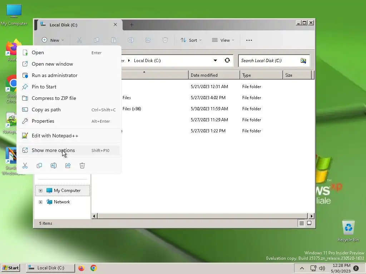Choose Open in the context menu
The height and width of the screenshot is (274, 366).
pyautogui.click(x=69, y=53)
